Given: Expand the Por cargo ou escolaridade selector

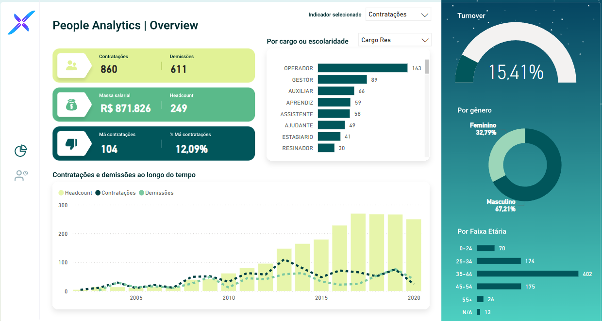Looking at the screenshot, I should point(395,40).
